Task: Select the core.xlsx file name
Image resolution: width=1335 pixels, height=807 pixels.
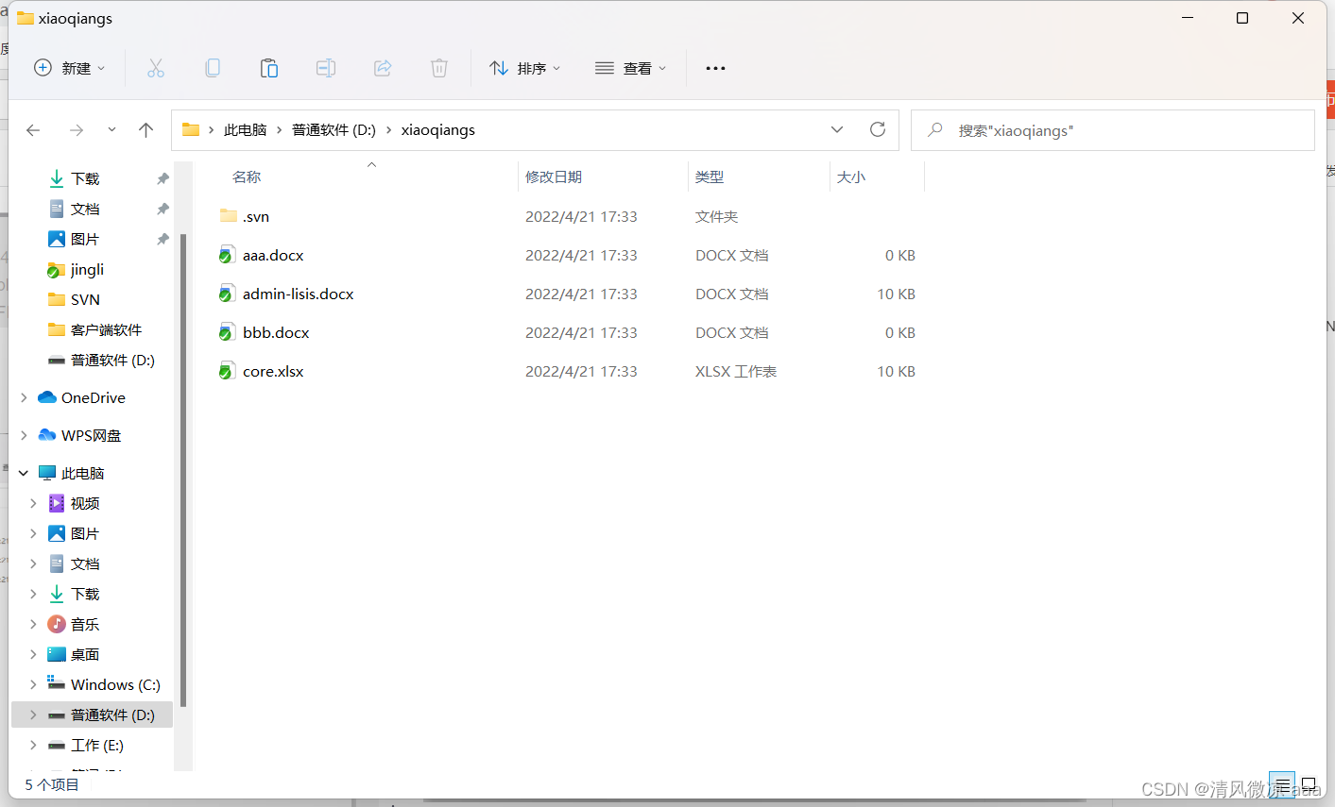Action: click(273, 371)
